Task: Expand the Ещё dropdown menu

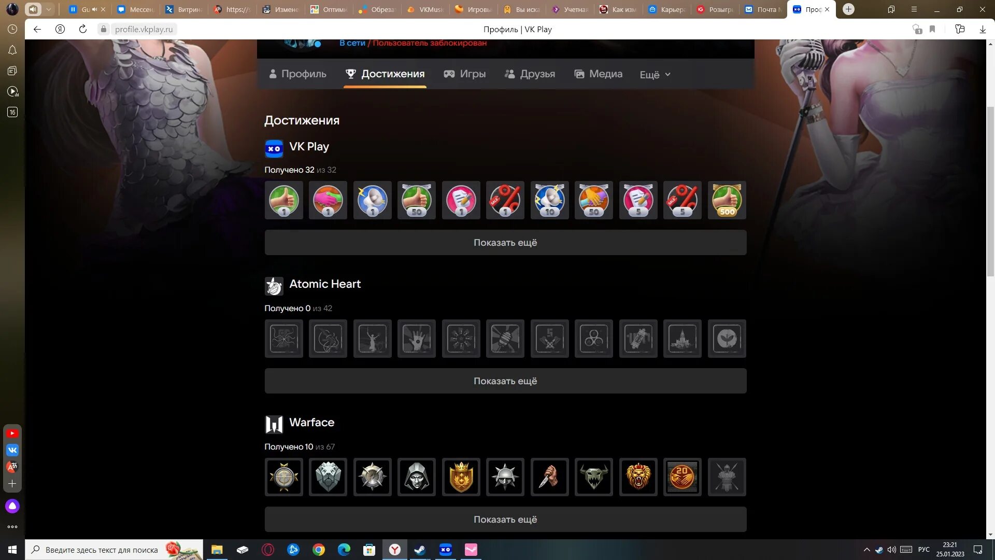Action: pyautogui.click(x=655, y=74)
